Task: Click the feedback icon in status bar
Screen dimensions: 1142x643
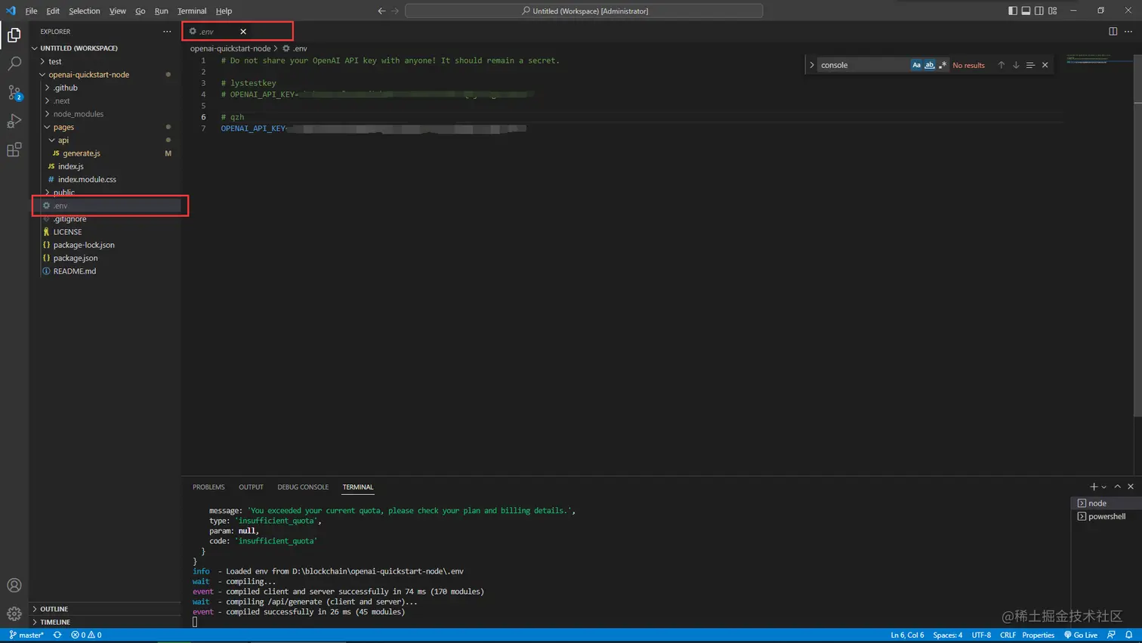Action: tap(1111, 635)
